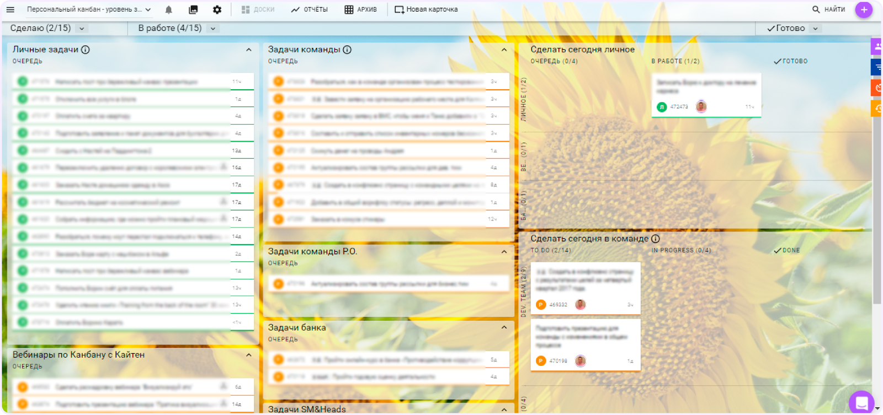The image size is (883, 415).
Task: Click the notifications bell icon
Action: pyautogui.click(x=169, y=9)
